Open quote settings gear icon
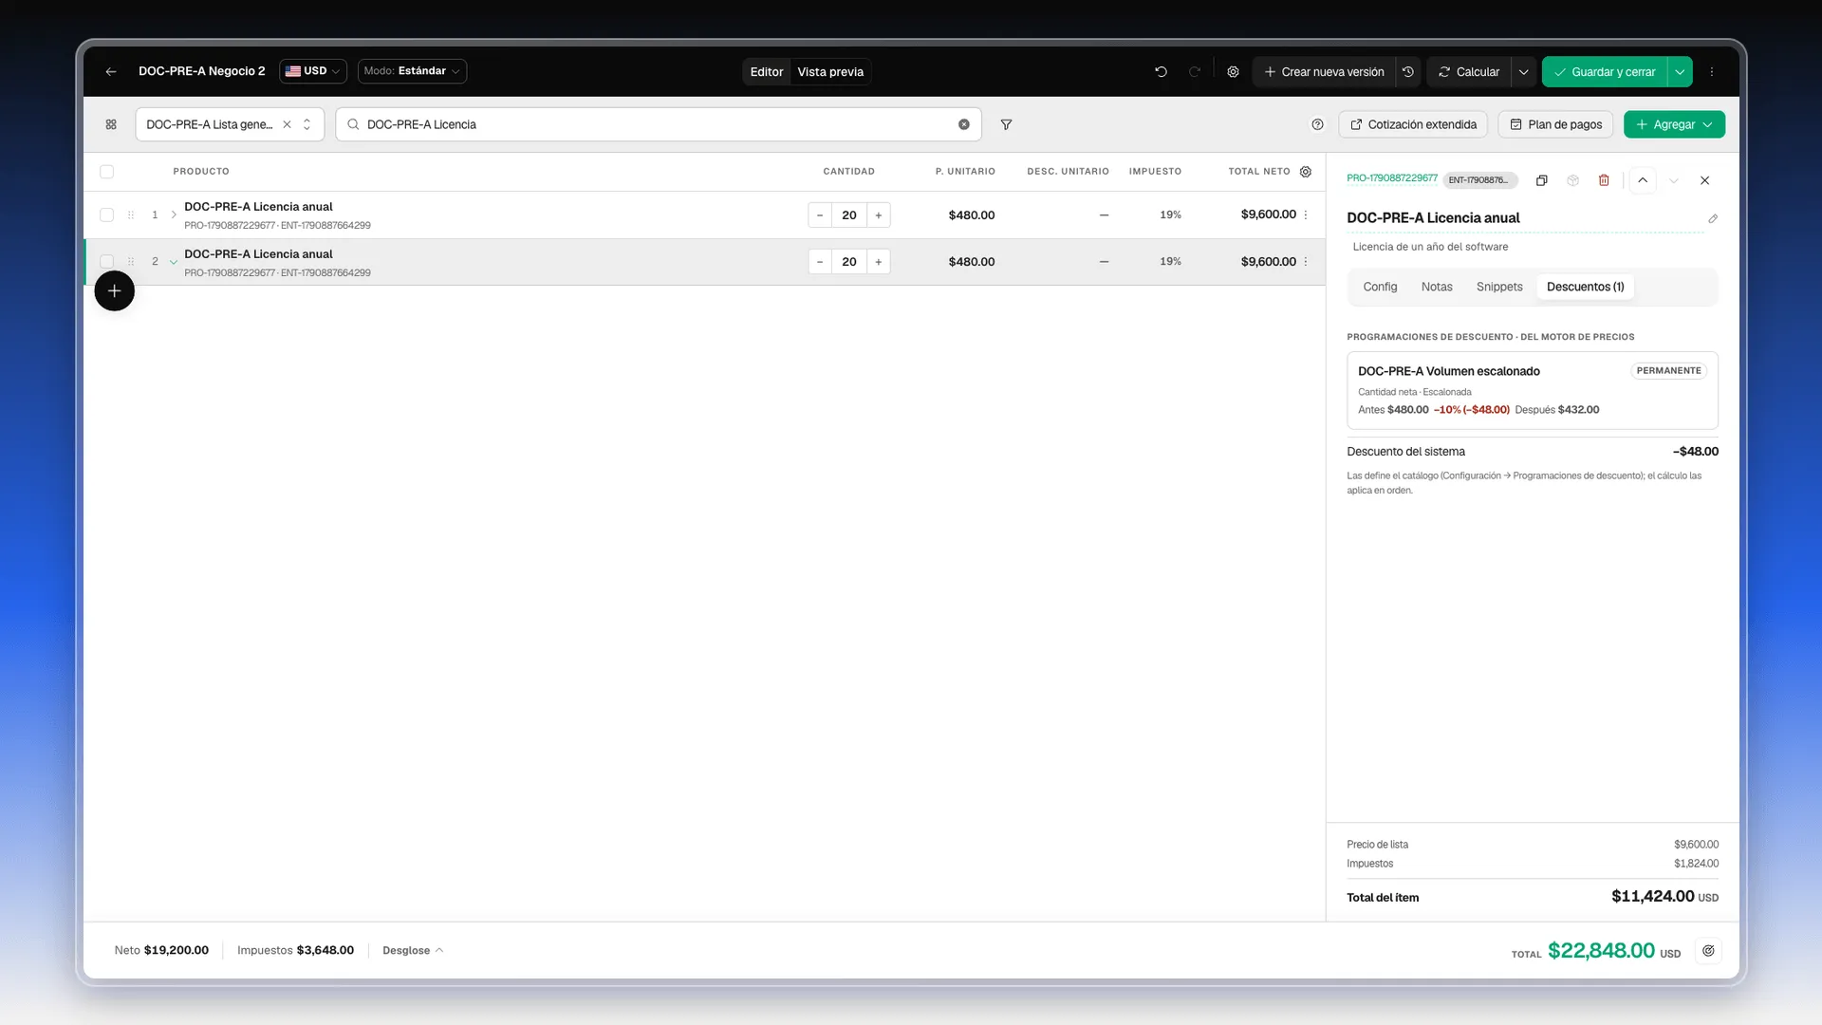Screen dimensions: 1822x1025 point(1233,71)
